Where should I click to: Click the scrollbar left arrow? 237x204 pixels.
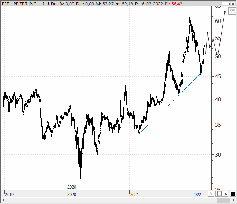point(4,200)
